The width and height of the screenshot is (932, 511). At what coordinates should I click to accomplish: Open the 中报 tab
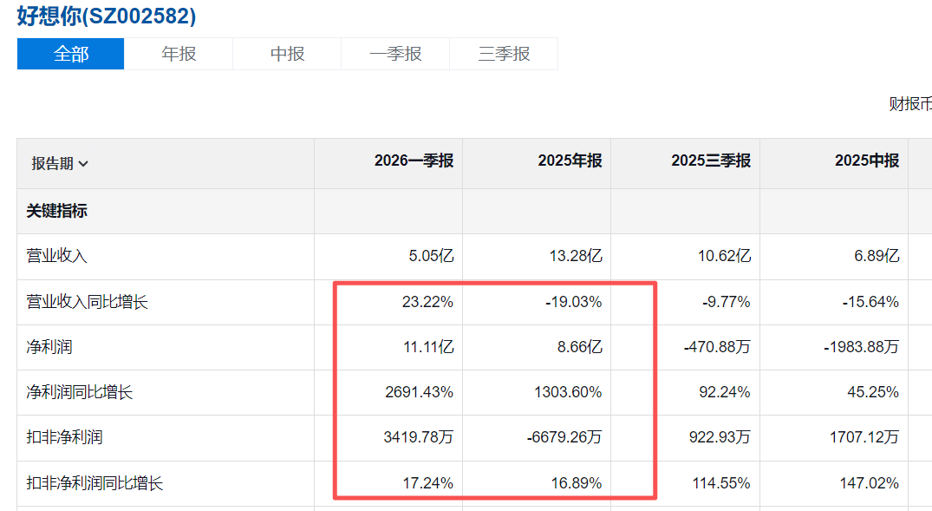pos(287,54)
